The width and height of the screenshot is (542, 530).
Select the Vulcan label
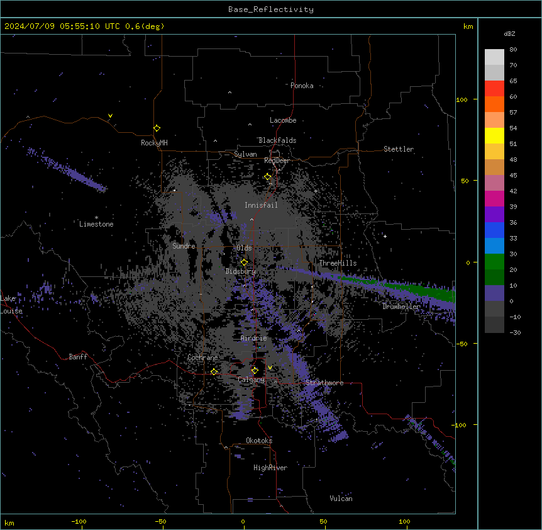[x=341, y=499]
